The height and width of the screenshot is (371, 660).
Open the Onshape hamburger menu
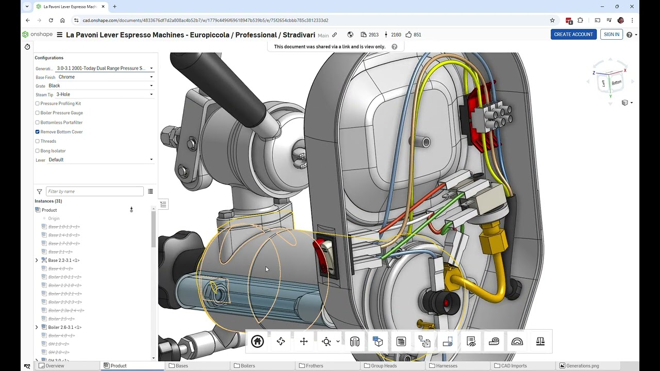point(59,35)
